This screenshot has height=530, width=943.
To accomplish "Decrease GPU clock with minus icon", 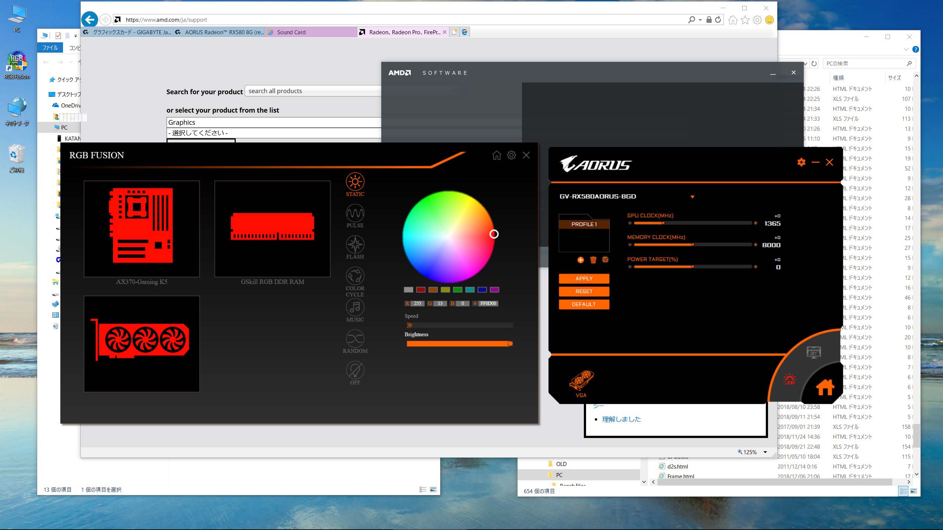I will pos(630,223).
